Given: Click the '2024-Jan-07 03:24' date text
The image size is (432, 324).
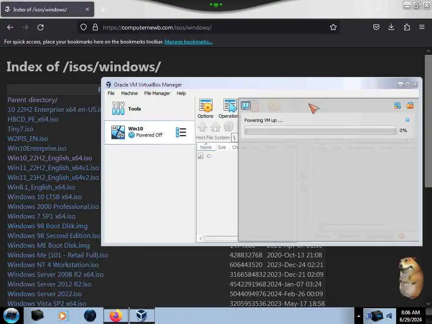Looking at the screenshot, I should pos(294,284).
